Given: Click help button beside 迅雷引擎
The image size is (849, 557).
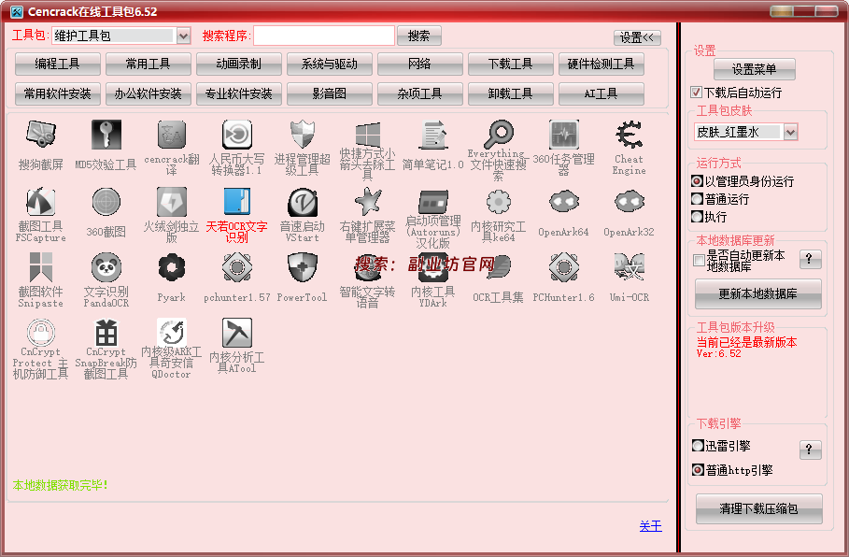Looking at the screenshot, I should (810, 450).
